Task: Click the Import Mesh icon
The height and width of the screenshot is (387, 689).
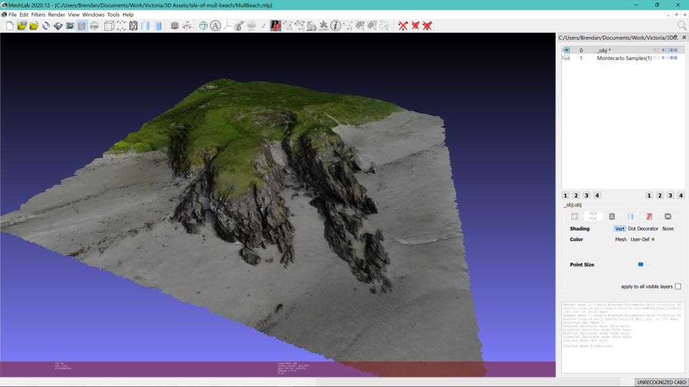Action: 34,26
